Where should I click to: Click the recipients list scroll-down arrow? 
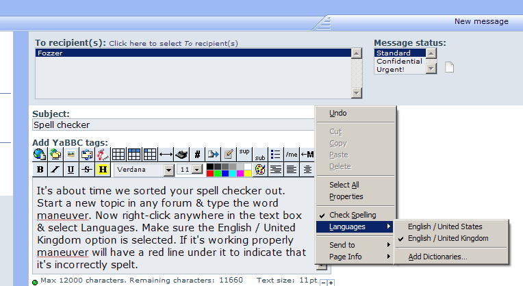[x=357, y=93]
